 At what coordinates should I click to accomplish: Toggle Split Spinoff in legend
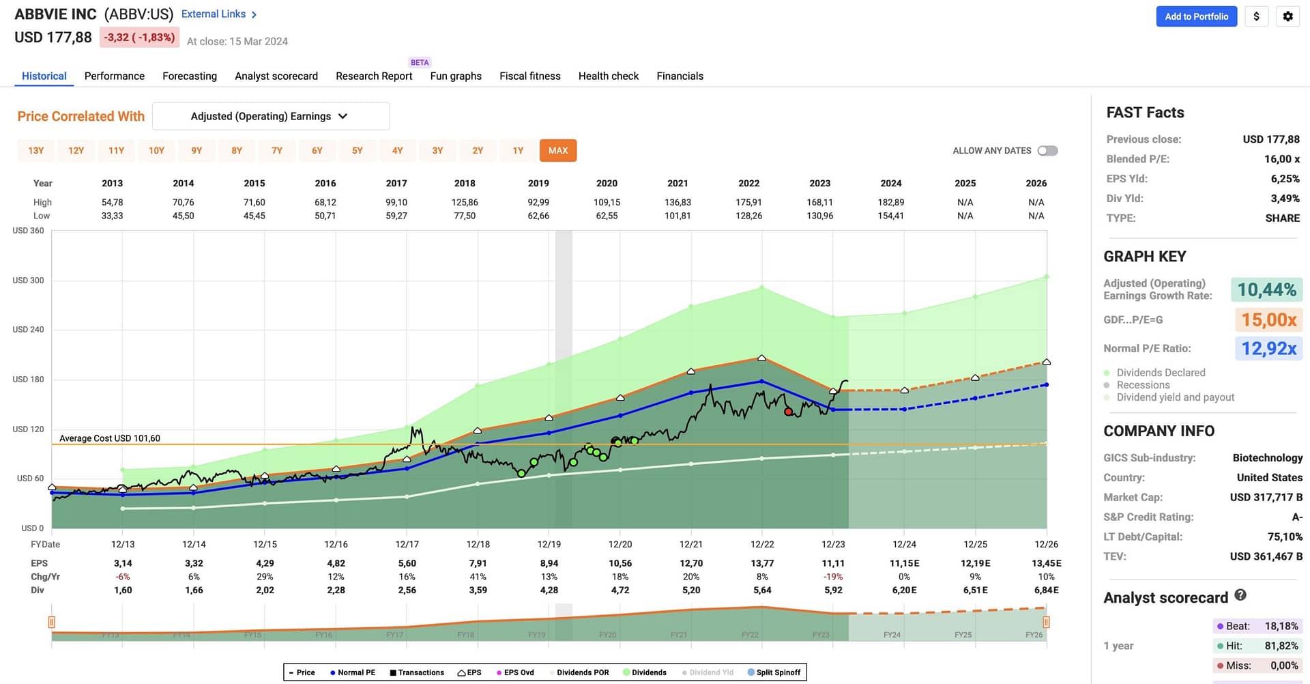pyautogui.click(x=774, y=672)
